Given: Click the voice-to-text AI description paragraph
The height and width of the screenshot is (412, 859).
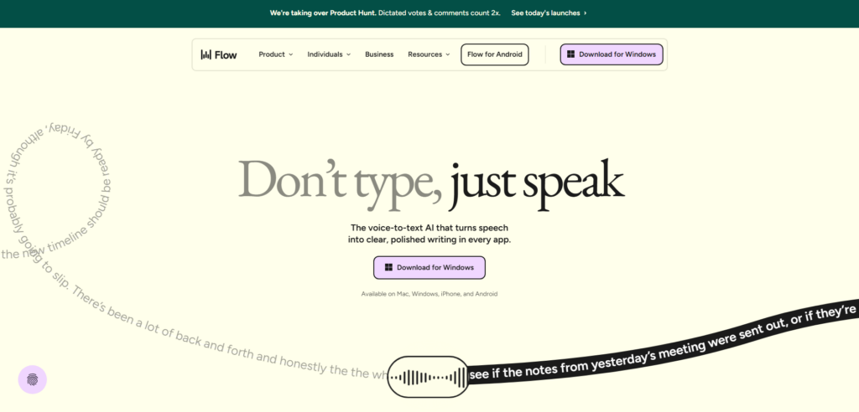Looking at the screenshot, I should tap(429, 234).
